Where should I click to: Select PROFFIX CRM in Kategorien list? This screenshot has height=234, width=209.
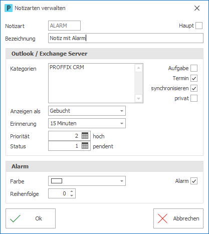click(67, 67)
